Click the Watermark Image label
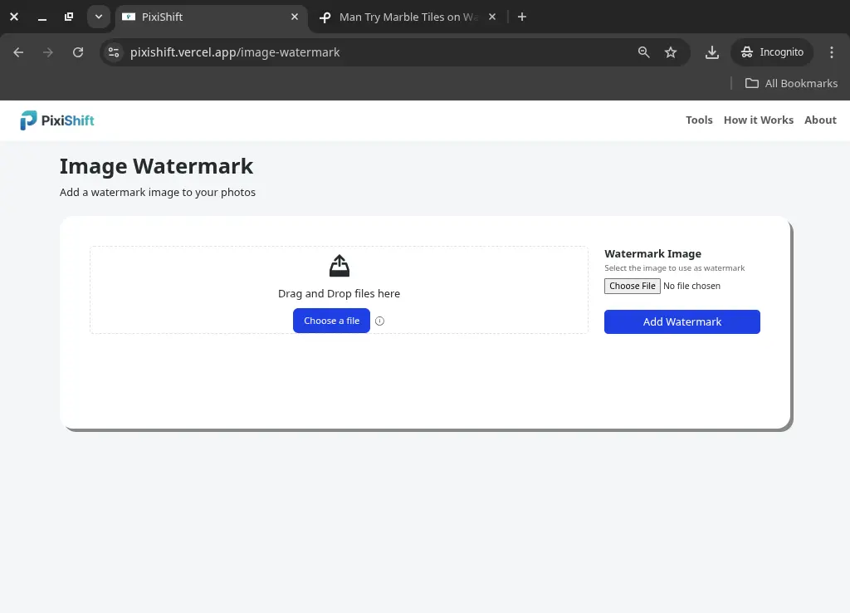Viewport: 850px width, 613px height. pyautogui.click(x=652, y=253)
